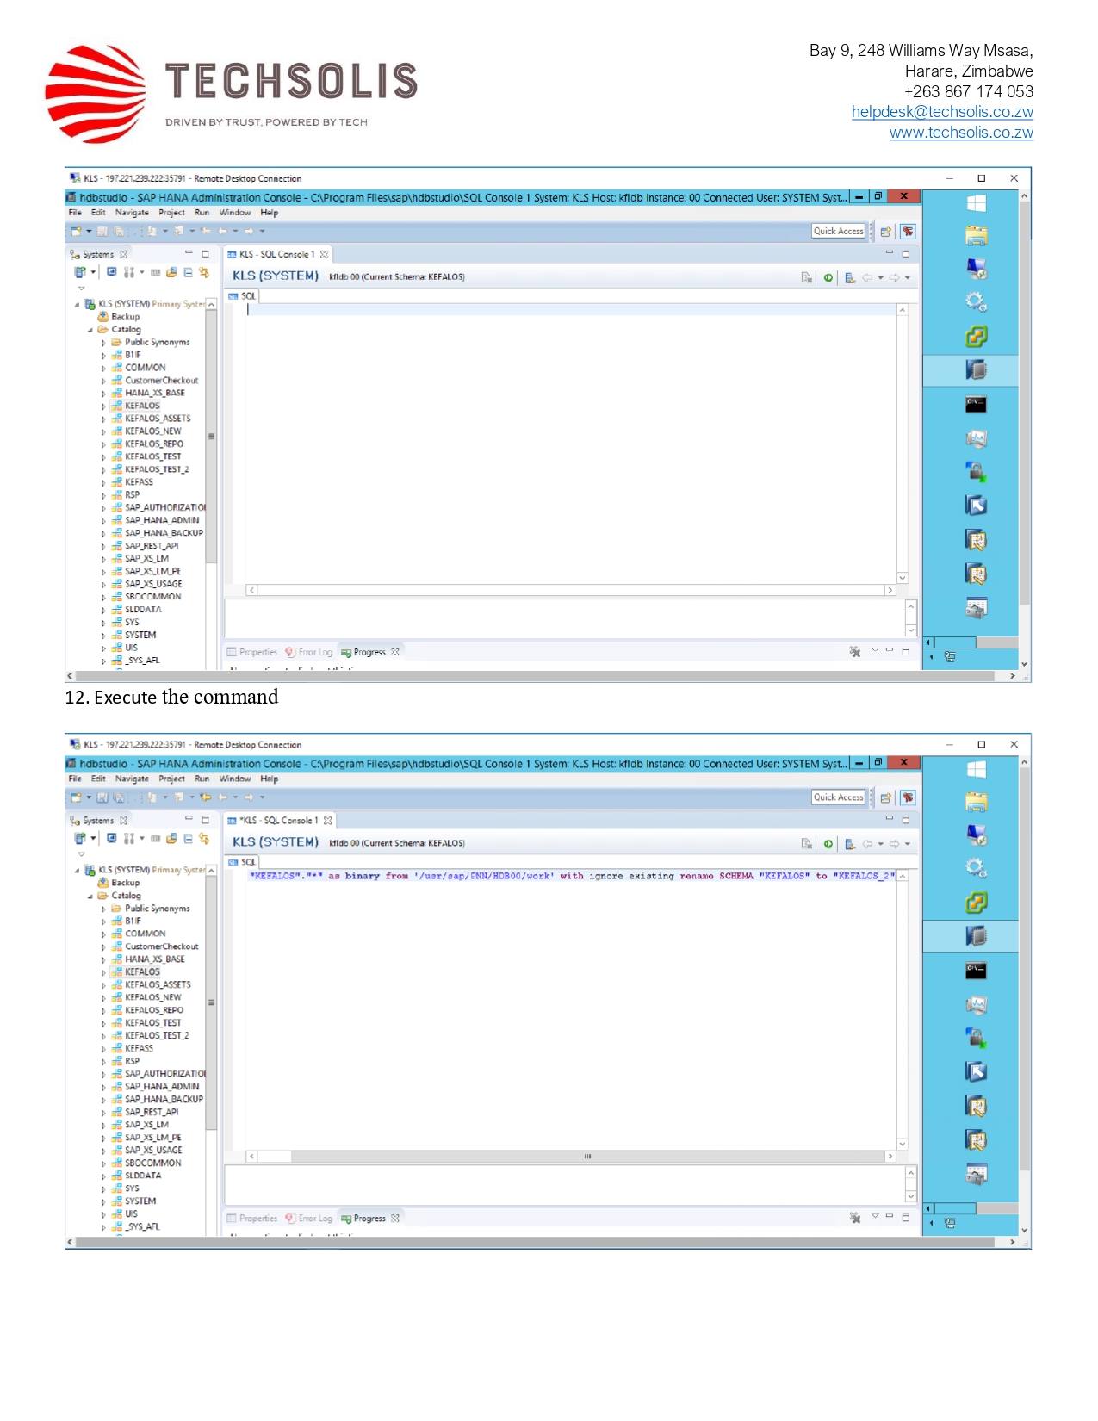
Task: Click Execute (green) icon in lower screenshot
Action: (828, 844)
